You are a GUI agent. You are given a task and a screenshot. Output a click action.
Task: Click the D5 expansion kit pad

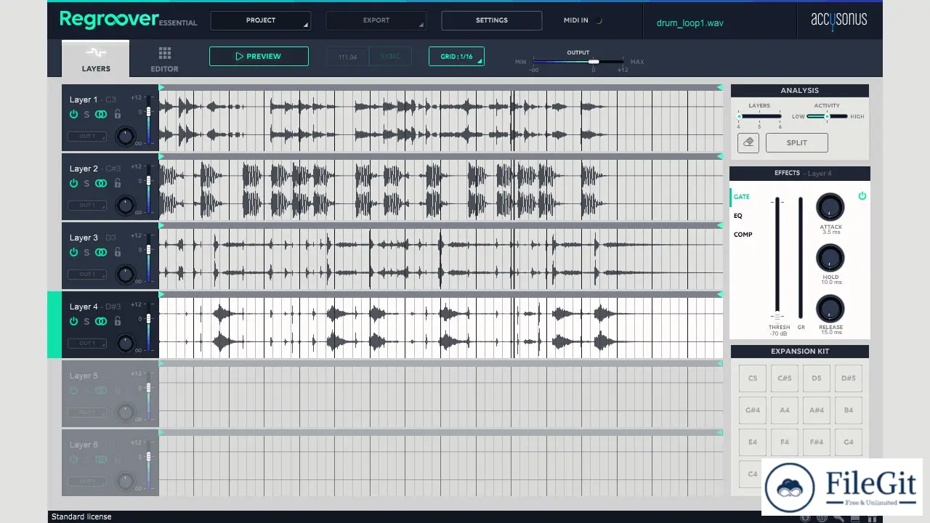(x=817, y=378)
